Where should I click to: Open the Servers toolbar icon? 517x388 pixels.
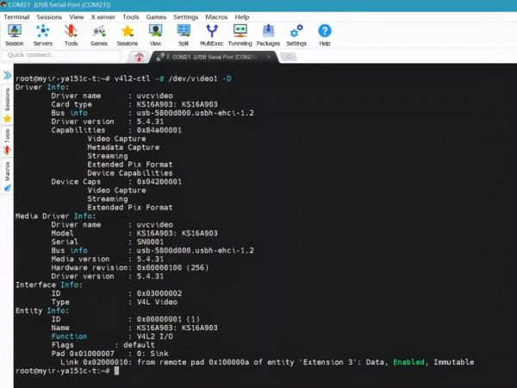[x=43, y=35]
